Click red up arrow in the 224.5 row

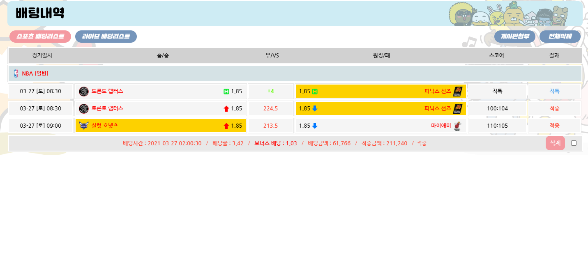226,108
